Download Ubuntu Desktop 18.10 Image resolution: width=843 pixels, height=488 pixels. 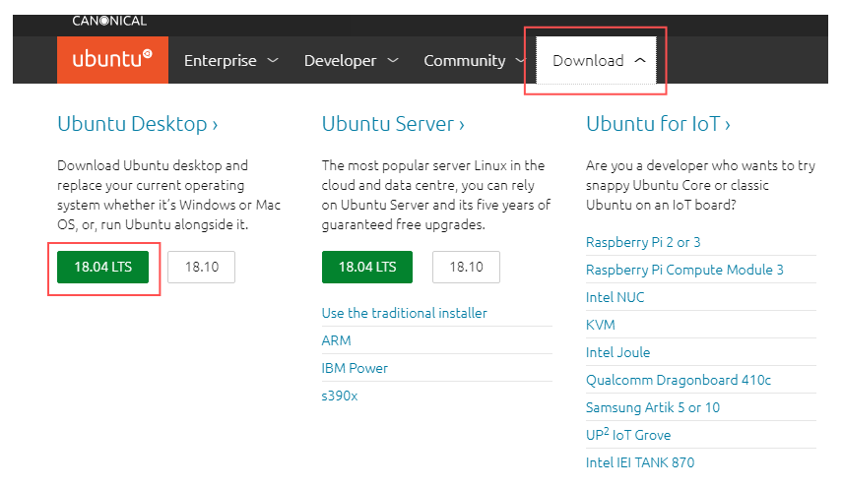pyautogui.click(x=201, y=267)
